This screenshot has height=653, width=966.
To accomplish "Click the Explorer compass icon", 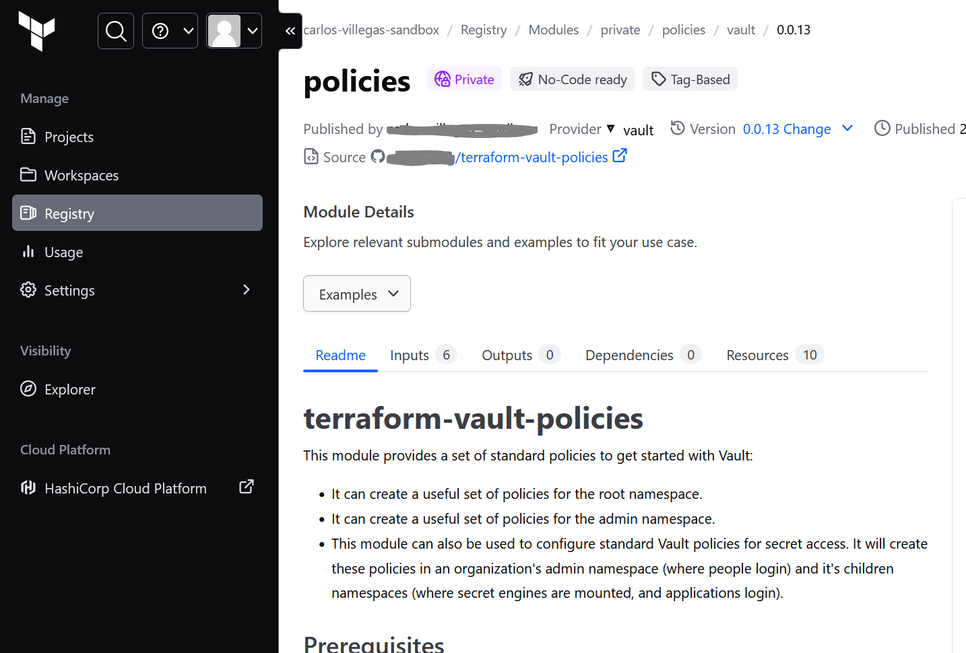I will pyautogui.click(x=28, y=388).
